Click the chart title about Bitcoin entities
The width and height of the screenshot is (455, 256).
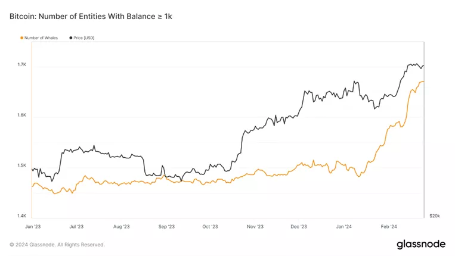click(x=91, y=16)
